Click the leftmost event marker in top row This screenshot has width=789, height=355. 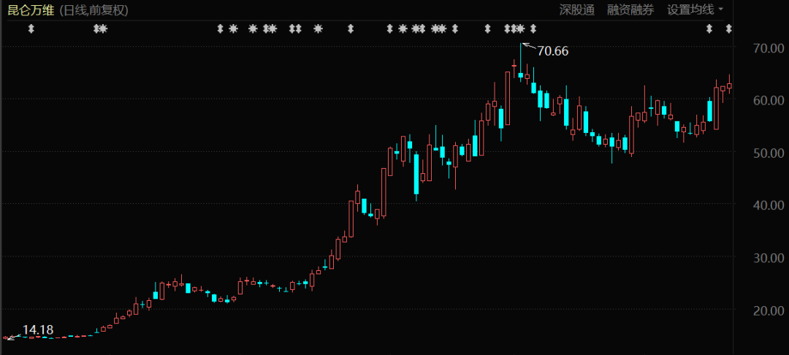(x=31, y=29)
